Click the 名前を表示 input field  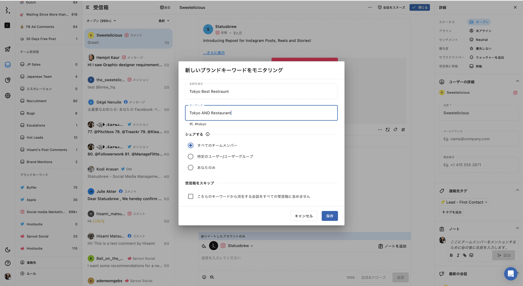[261, 92]
